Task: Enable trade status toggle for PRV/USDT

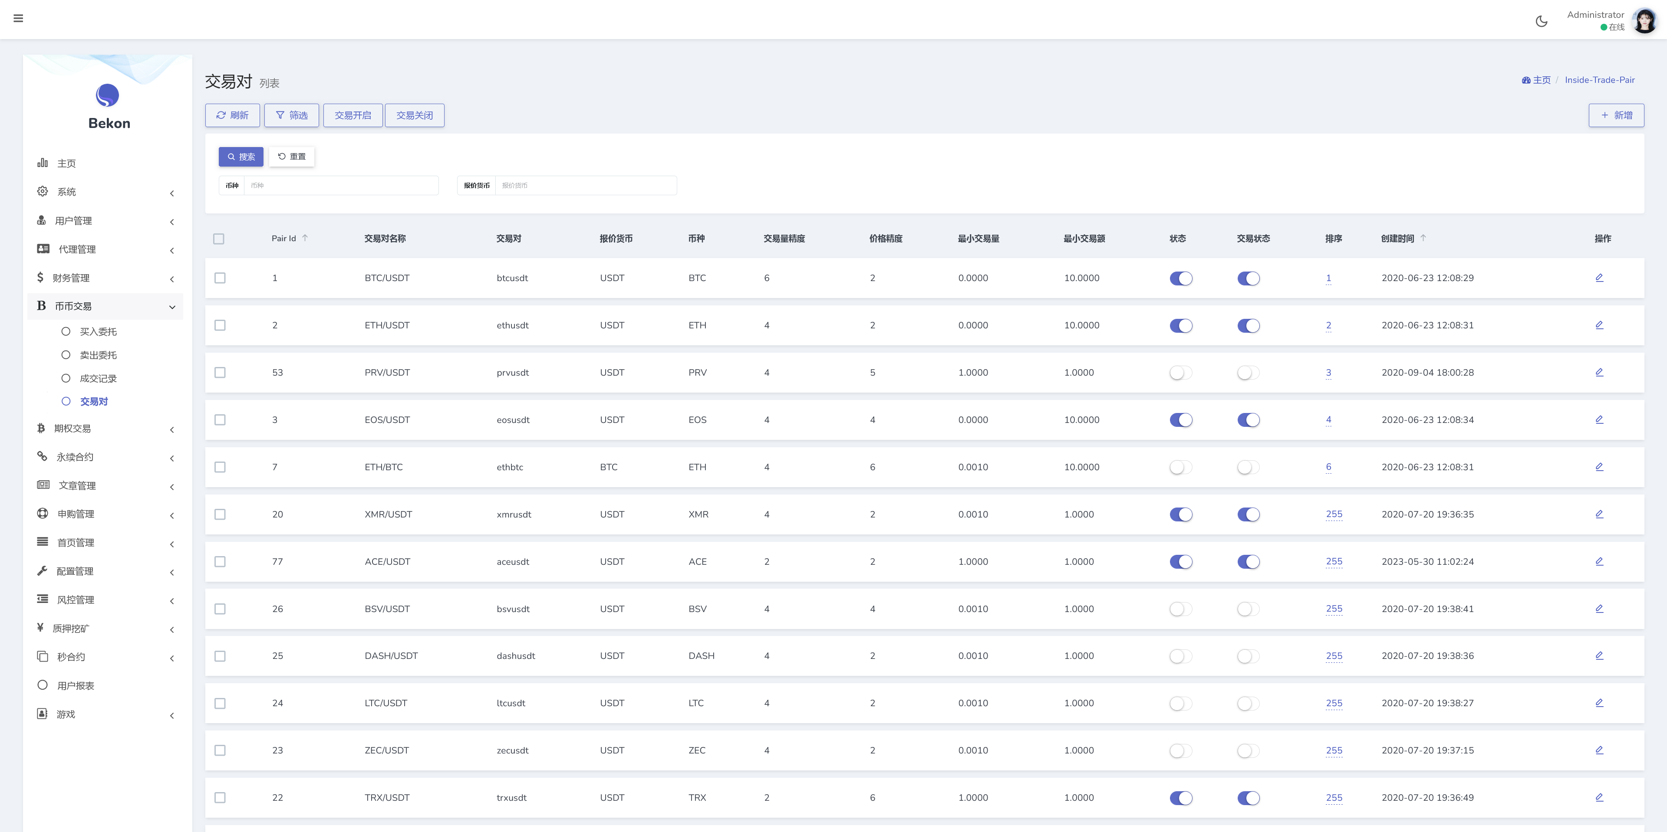Action: pyautogui.click(x=1248, y=373)
